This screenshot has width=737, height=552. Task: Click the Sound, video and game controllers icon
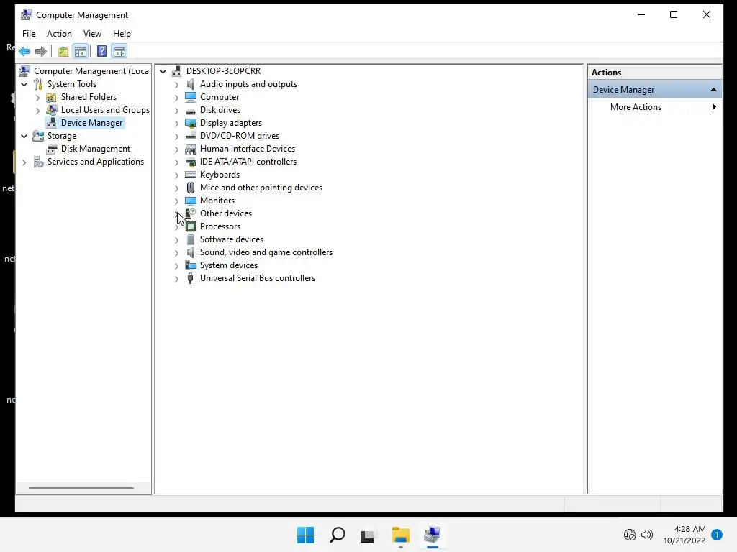(190, 252)
